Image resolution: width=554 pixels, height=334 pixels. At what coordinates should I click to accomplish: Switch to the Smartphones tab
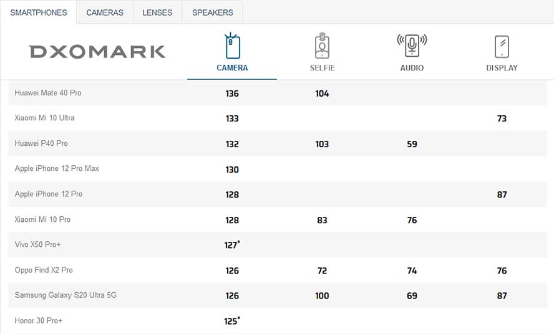[x=39, y=12]
